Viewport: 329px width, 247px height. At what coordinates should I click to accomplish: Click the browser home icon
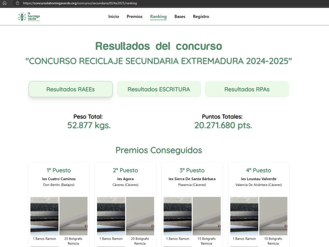[4, 3]
